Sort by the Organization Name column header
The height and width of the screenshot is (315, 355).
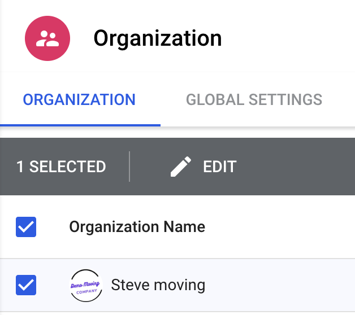137,228
